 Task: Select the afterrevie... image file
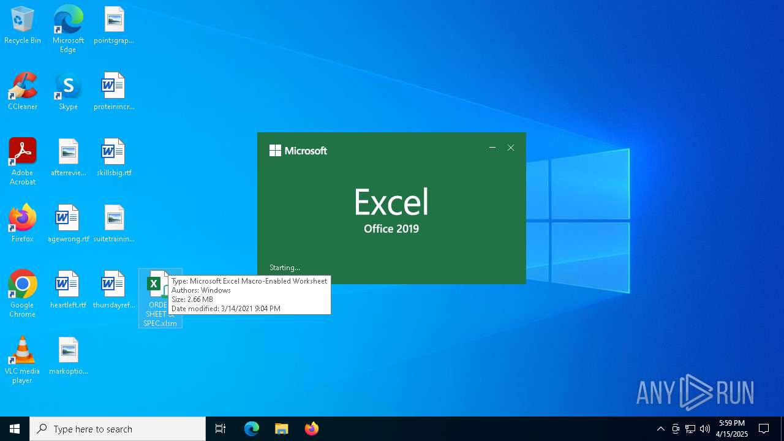[x=68, y=158]
